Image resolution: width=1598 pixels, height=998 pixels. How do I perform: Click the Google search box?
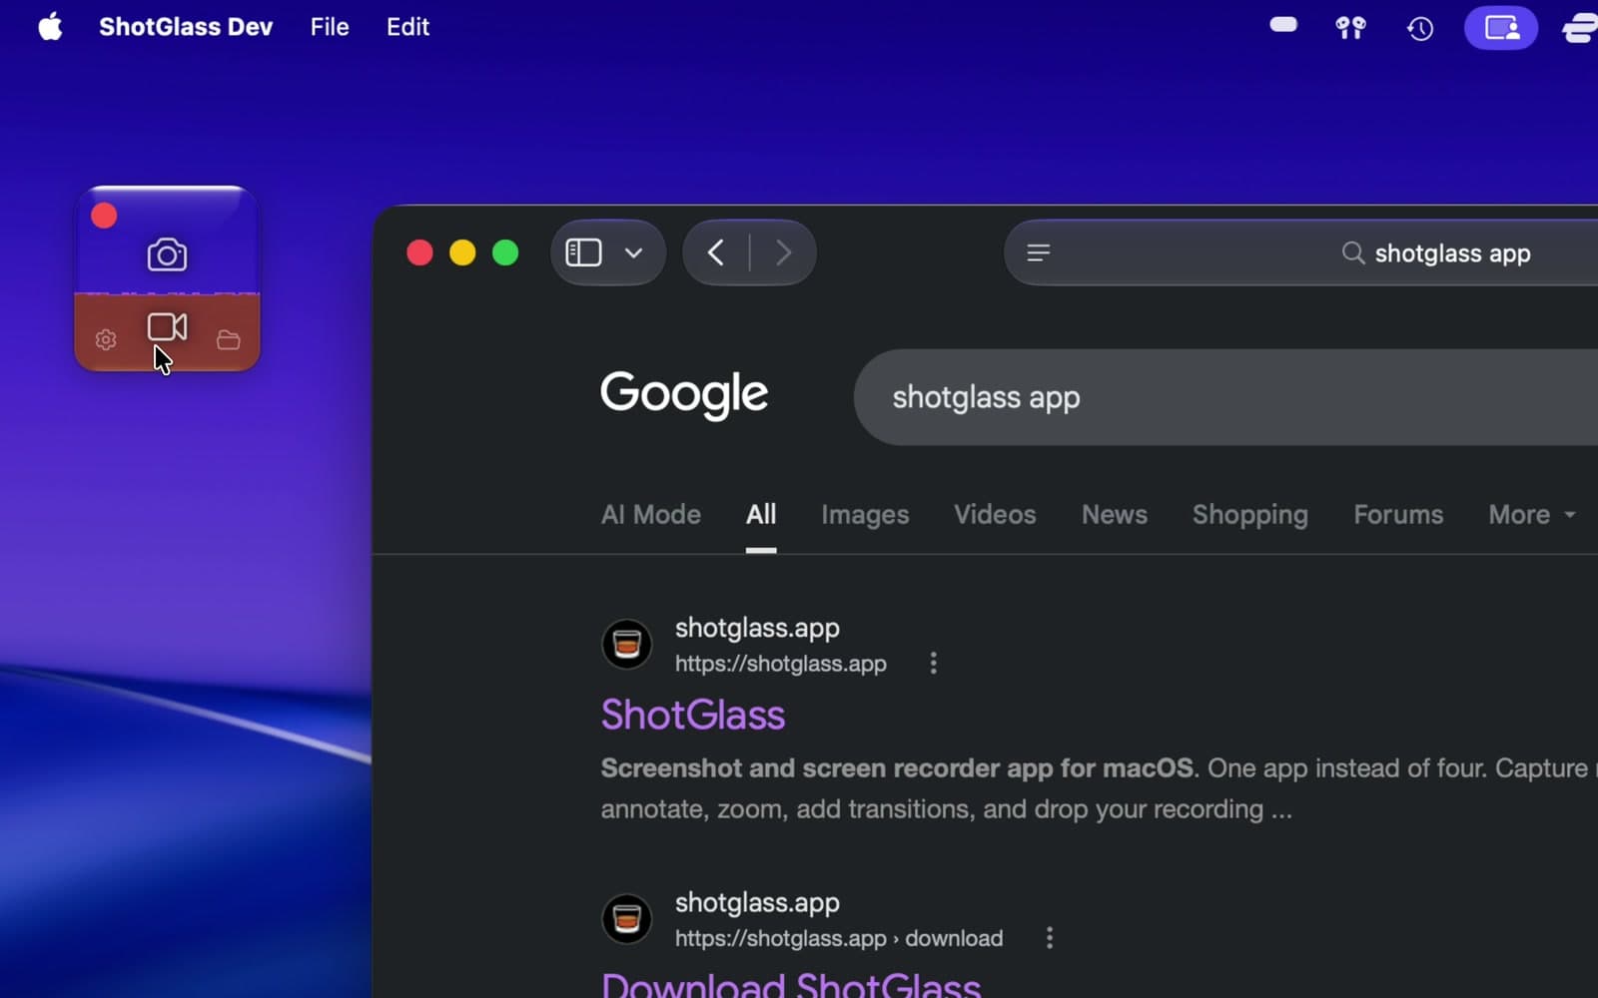pos(1225,397)
